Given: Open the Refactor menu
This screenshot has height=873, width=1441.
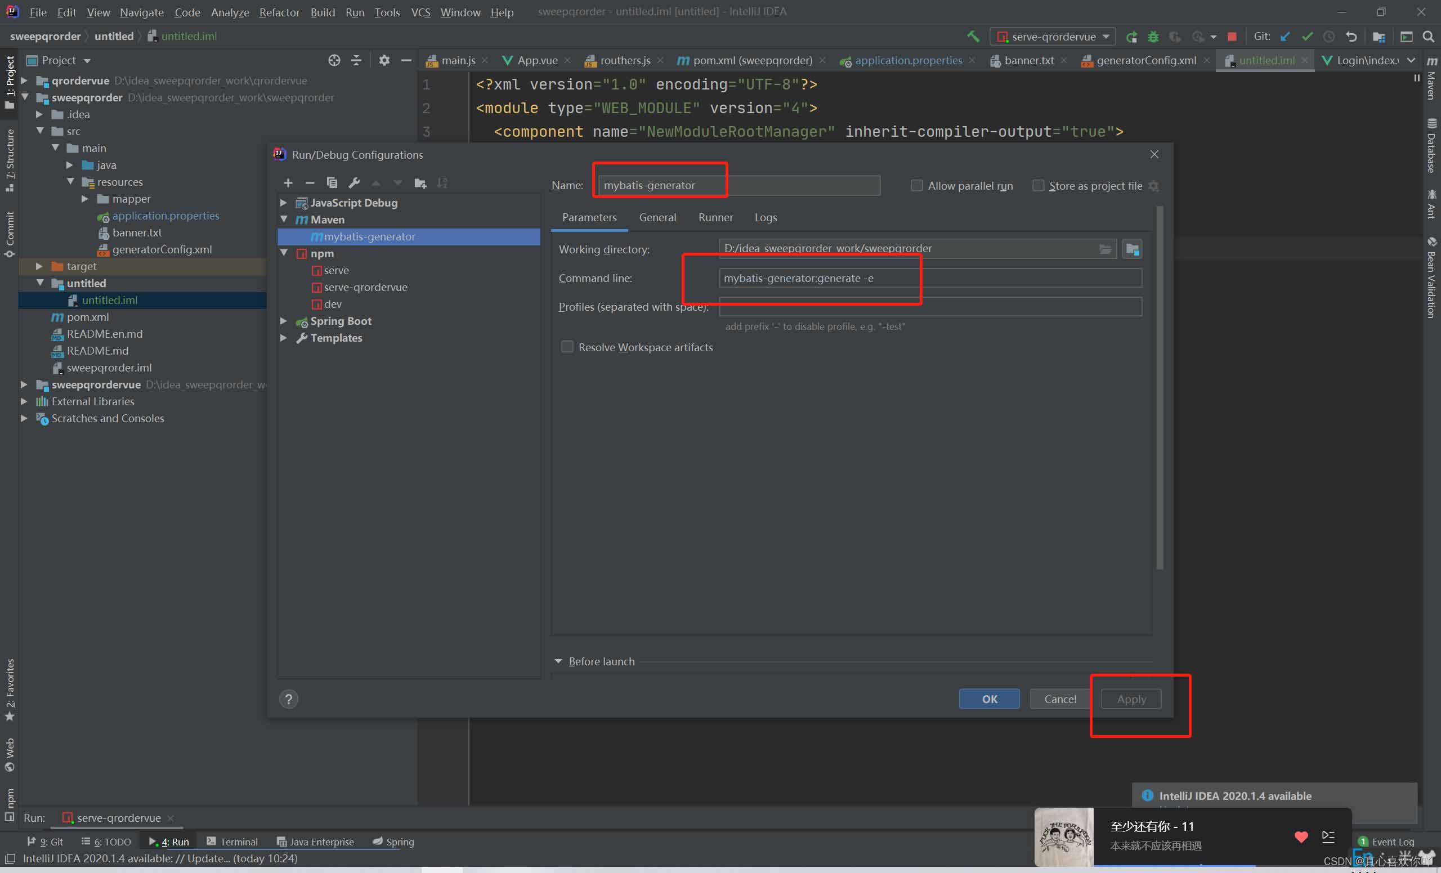Looking at the screenshot, I should (x=279, y=12).
